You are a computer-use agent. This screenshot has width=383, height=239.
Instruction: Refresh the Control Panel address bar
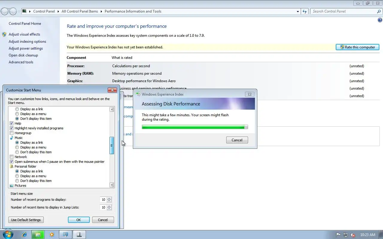pyautogui.click(x=305, y=11)
